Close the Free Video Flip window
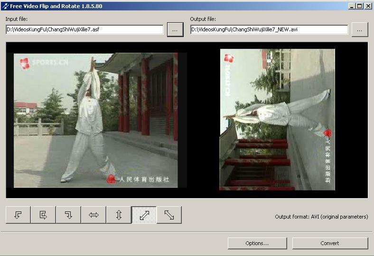 pos(368,6)
